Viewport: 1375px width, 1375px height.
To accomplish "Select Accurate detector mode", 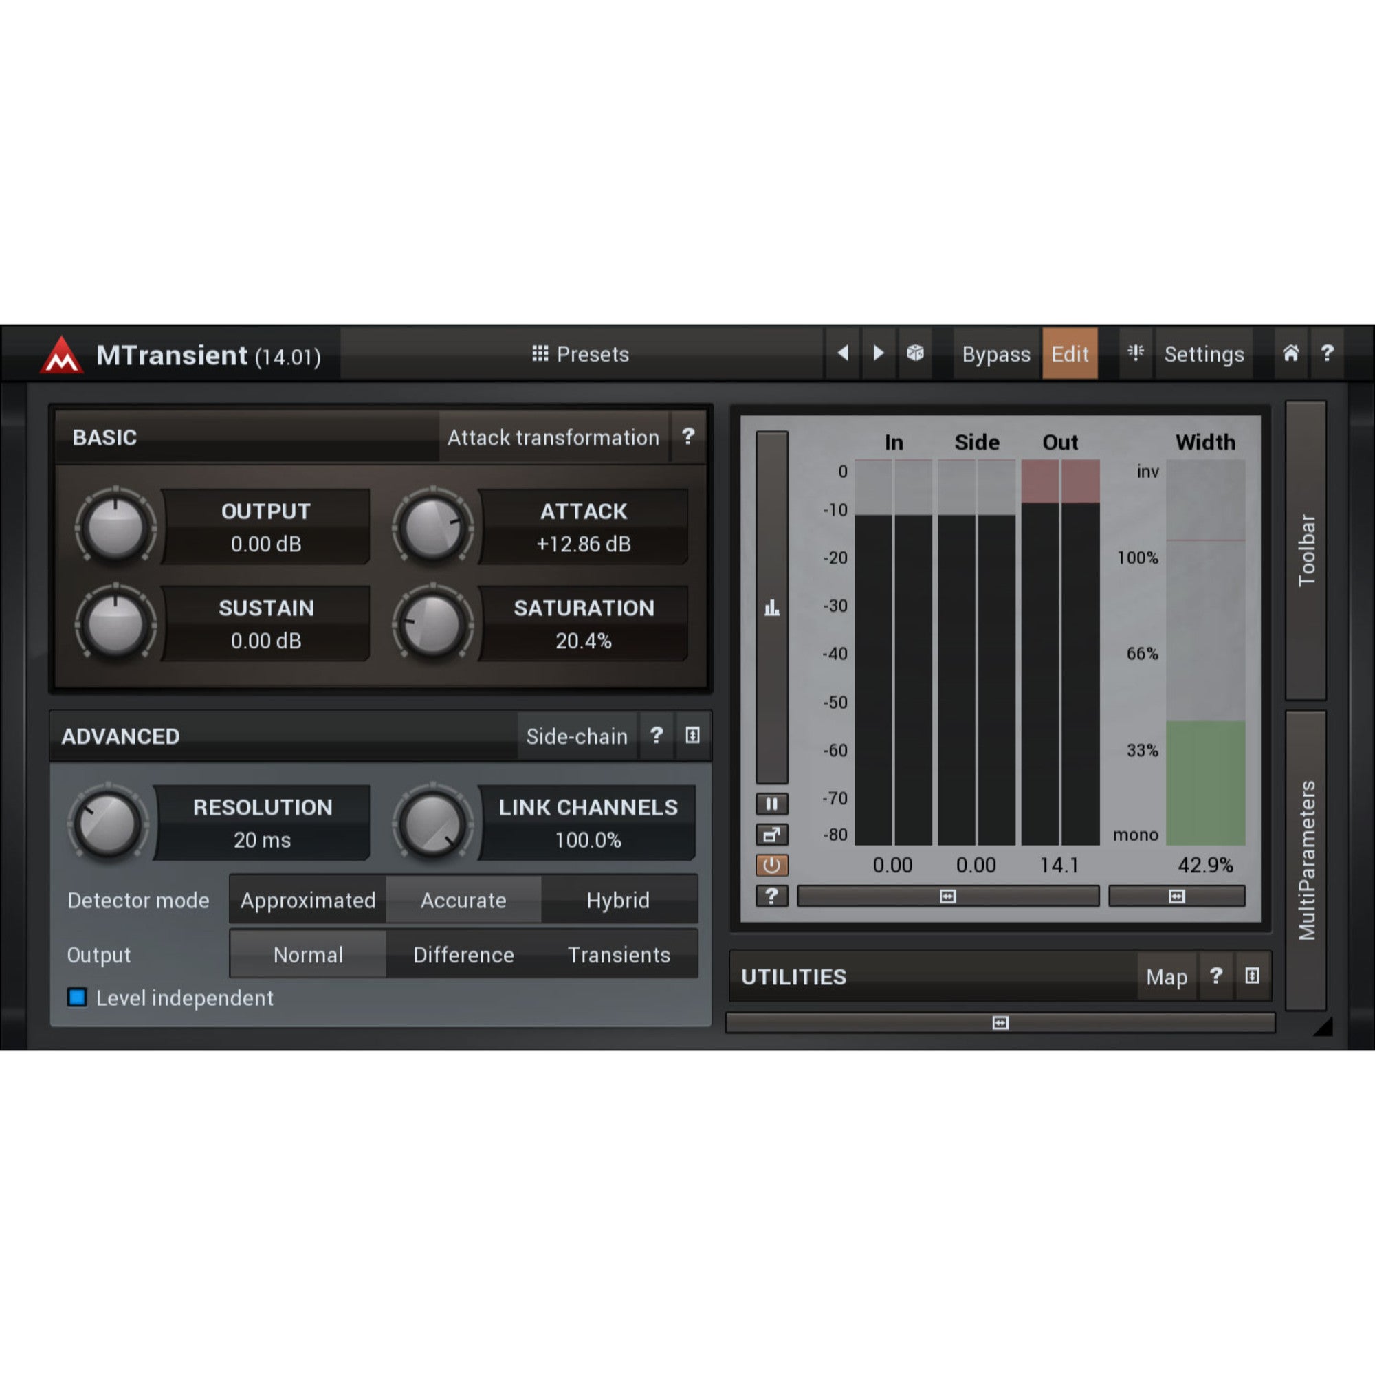I will tap(463, 901).
